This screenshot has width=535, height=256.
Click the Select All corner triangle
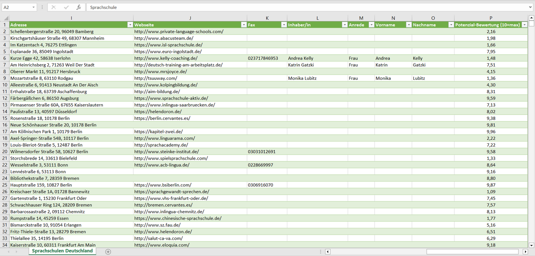[x=6, y=18]
